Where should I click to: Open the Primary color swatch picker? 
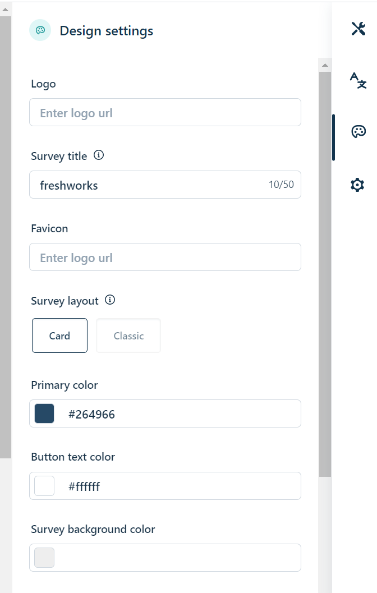(44, 413)
